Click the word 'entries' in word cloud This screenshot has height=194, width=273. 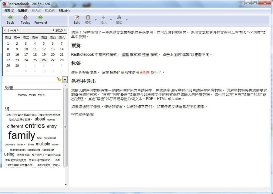[x=35, y=126]
